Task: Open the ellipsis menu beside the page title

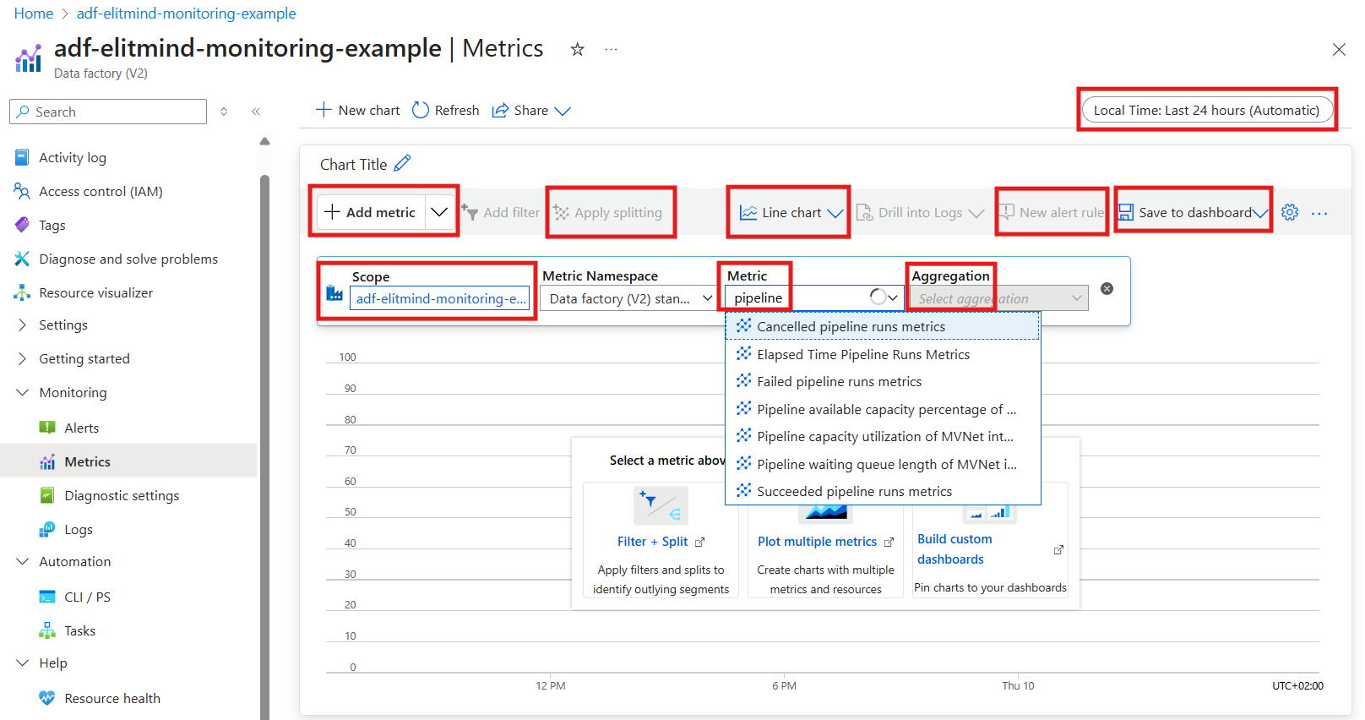Action: [611, 49]
